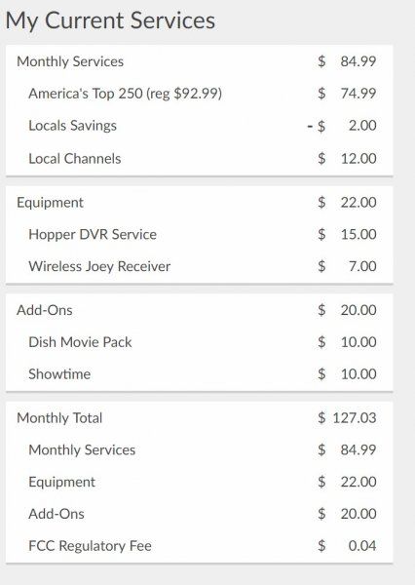
Task: Click Add-Ons line under Monthly Total
Action: coord(199,514)
